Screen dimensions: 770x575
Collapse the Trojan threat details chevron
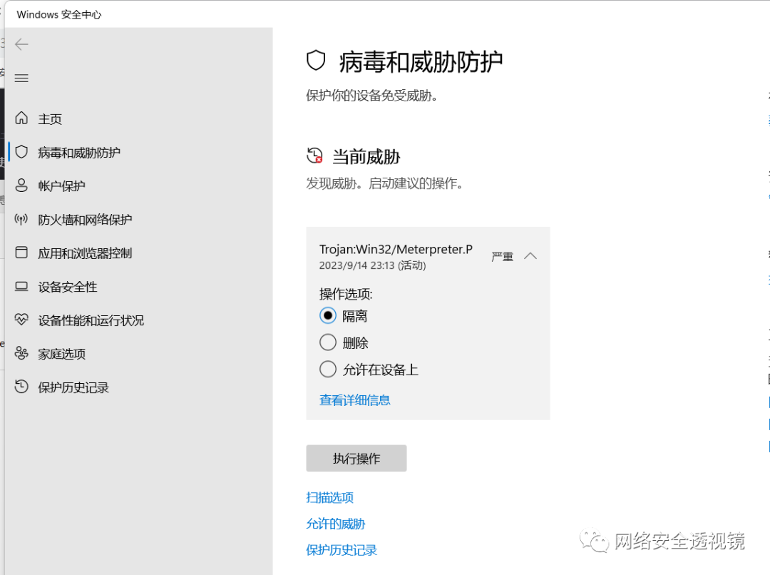(x=530, y=256)
